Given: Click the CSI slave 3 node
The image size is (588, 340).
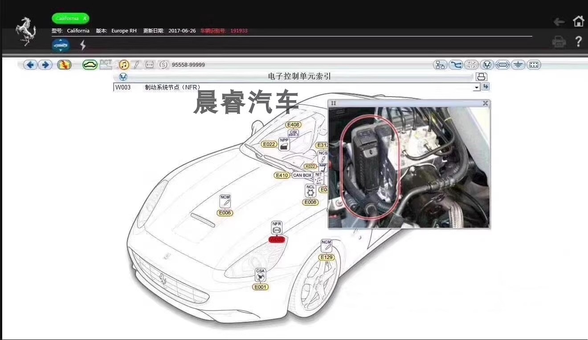Looking at the screenshot, I should (x=293, y=133).
